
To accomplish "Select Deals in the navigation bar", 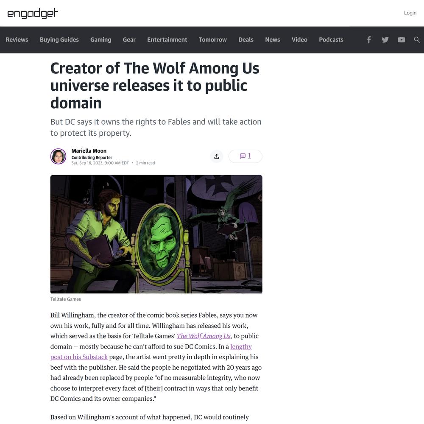I will (246, 40).
